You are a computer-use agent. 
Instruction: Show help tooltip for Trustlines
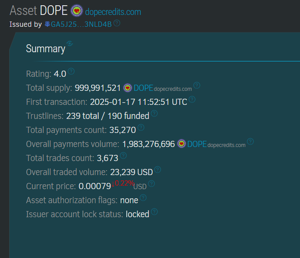154,113
